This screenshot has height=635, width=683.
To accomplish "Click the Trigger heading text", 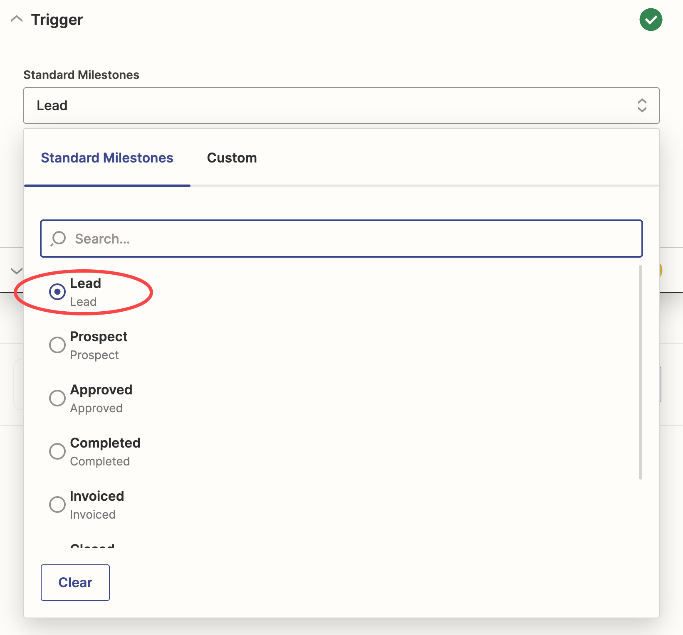I will pos(57,20).
